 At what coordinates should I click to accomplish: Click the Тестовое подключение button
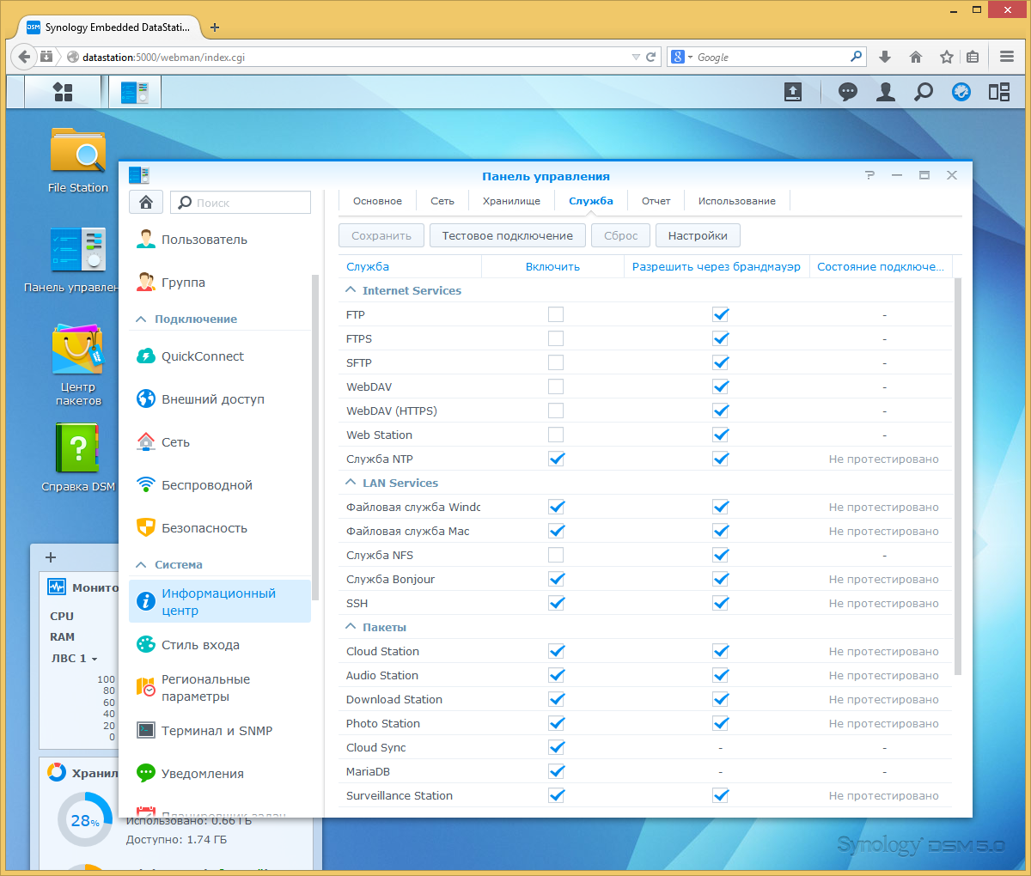coord(508,235)
